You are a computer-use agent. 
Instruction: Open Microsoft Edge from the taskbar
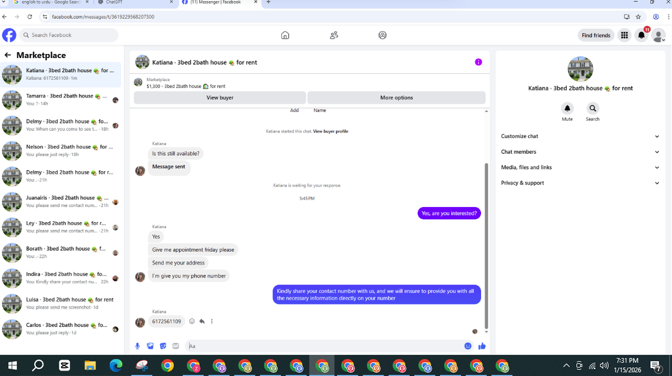coord(116,365)
